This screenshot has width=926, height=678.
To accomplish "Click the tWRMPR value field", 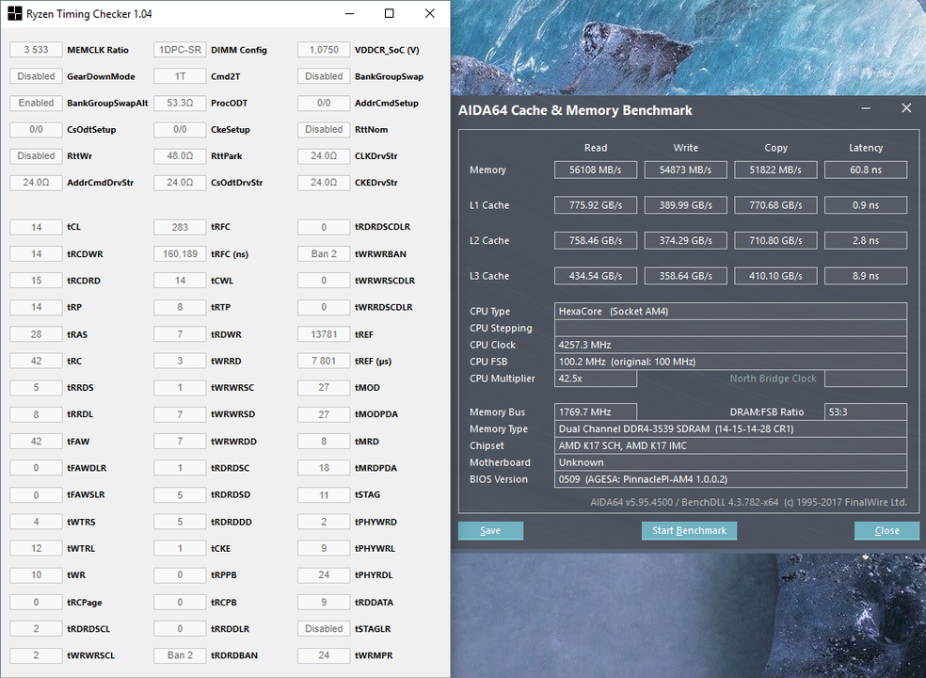I will [x=325, y=655].
